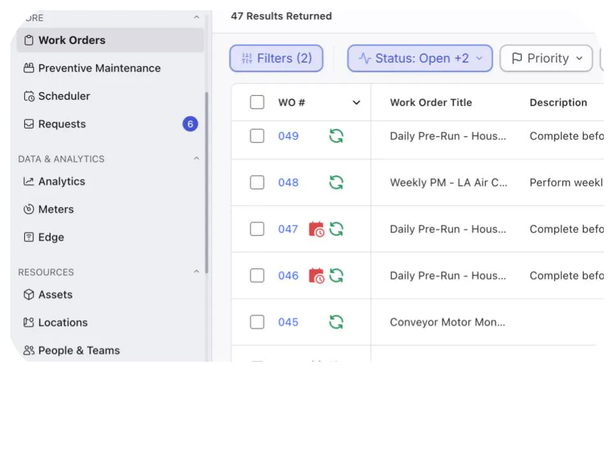
Task: Click the Requests badge showing 6
Action: coord(190,124)
